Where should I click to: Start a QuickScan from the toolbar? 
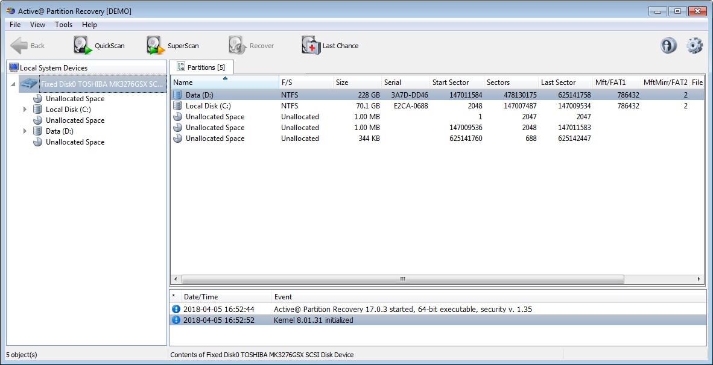point(99,45)
